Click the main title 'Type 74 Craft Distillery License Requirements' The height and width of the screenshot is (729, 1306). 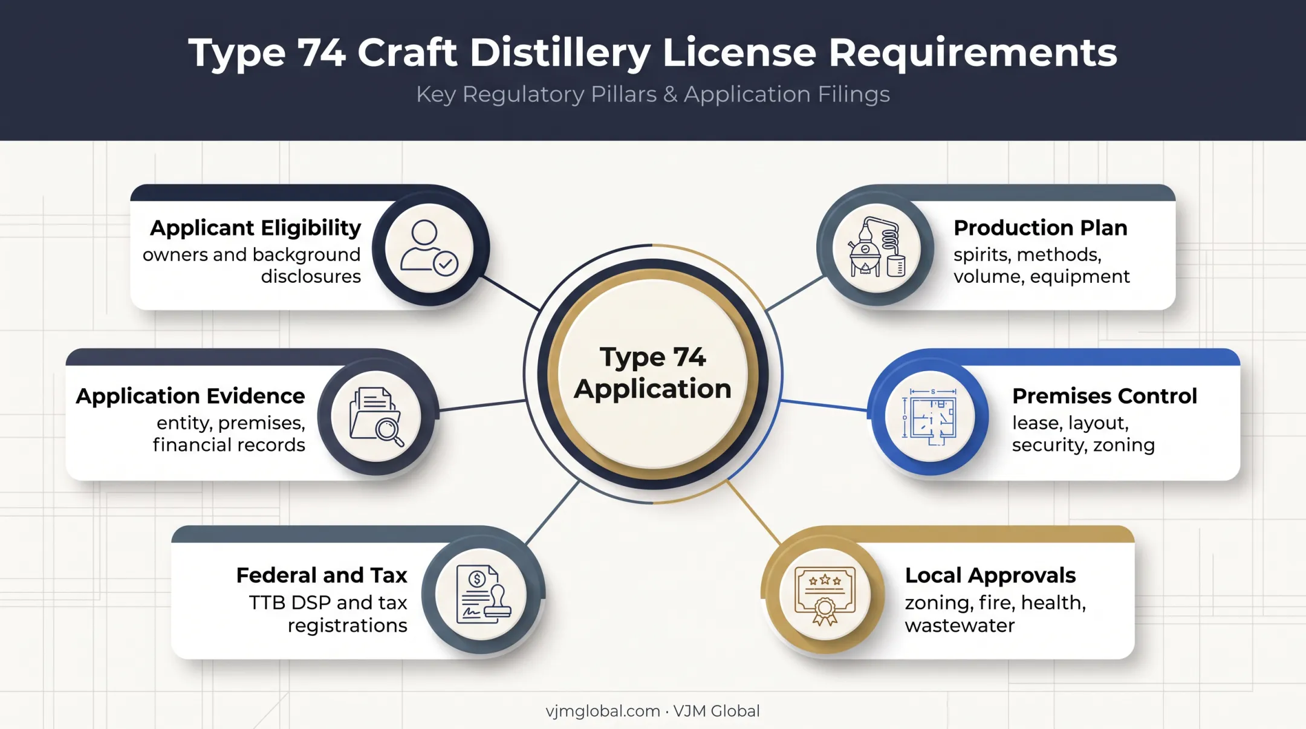coord(652,53)
